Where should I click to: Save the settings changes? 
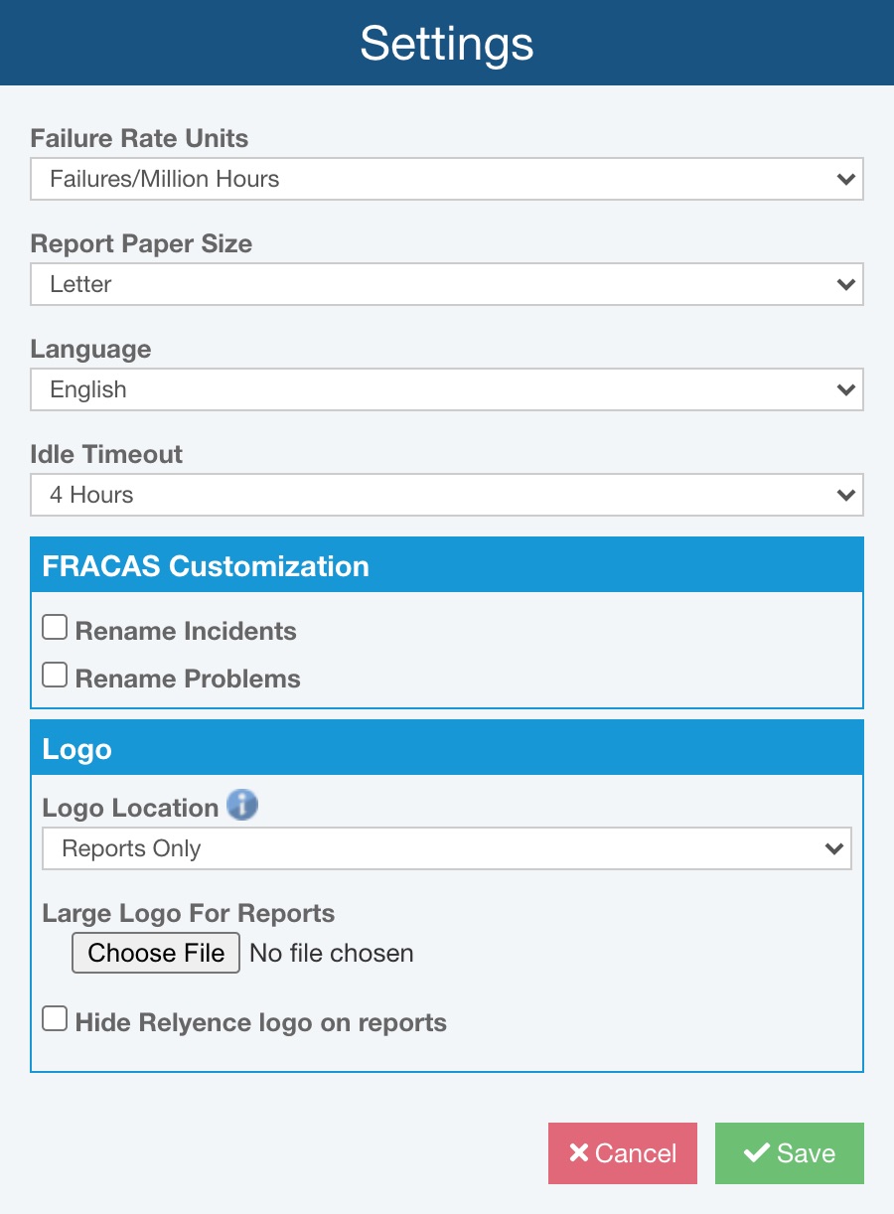(790, 1153)
